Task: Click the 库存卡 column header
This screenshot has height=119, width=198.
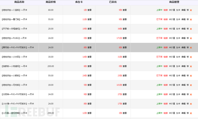Action: tap(79, 2)
